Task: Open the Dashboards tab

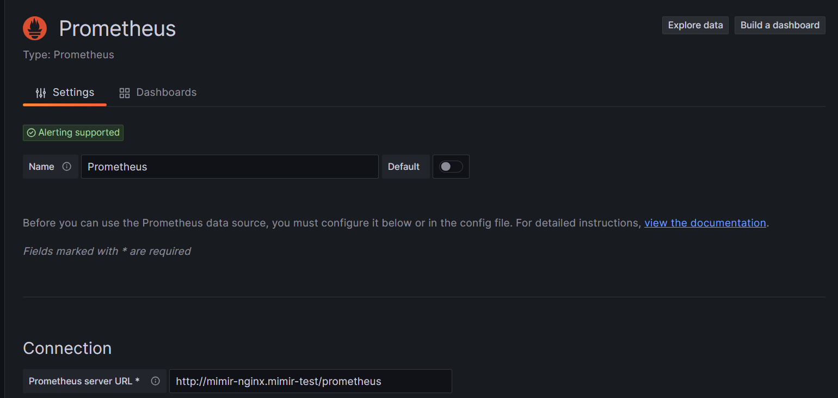Action: 158,93
